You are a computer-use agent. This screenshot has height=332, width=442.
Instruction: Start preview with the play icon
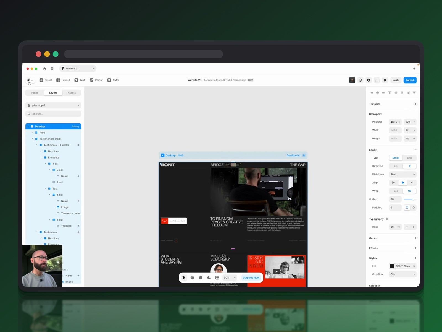click(385, 80)
